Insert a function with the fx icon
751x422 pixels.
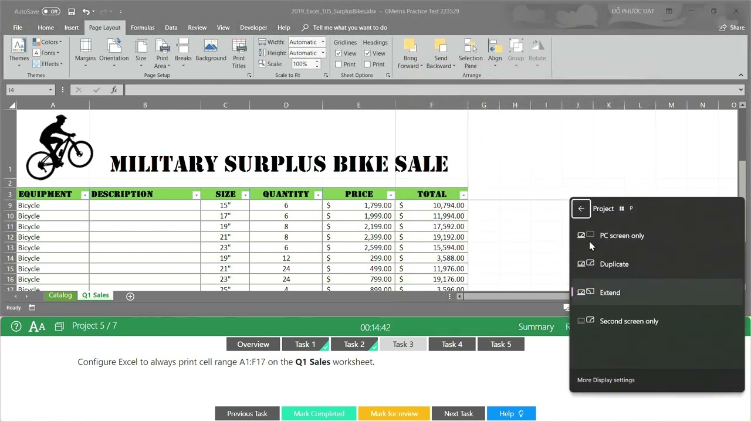click(114, 90)
